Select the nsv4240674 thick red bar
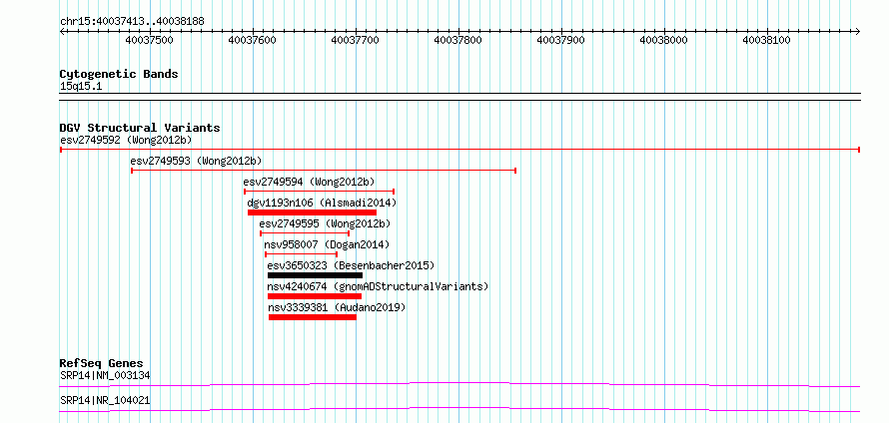The image size is (889, 423). click(314, 296)
